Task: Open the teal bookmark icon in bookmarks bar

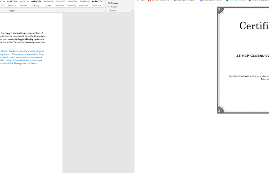Action: pos(227,0)
